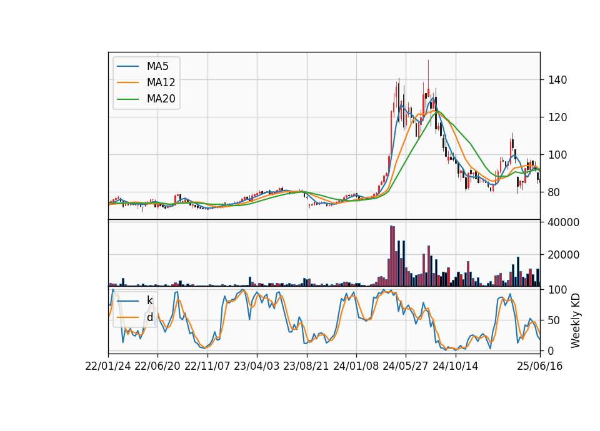This screenshot has height=431, width=600.
Task: Click the 120 price axis tick label
Action: point(557,117)
